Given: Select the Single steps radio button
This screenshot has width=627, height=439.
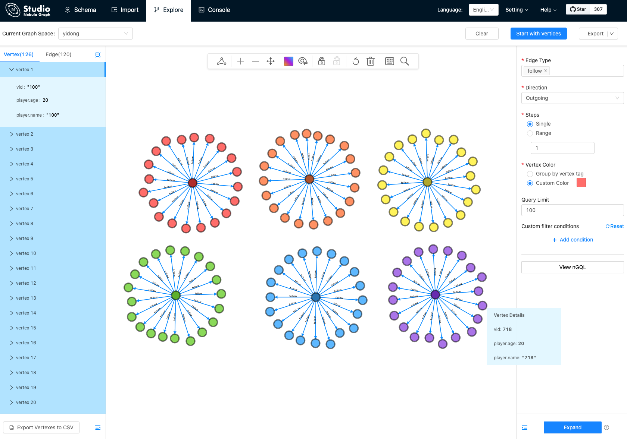Looking at the screenshot, I should coord(530,124).
